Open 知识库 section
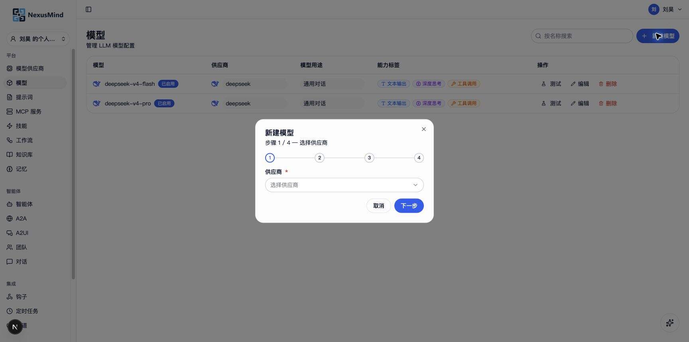689x342 pixels. tap(35, 154)
